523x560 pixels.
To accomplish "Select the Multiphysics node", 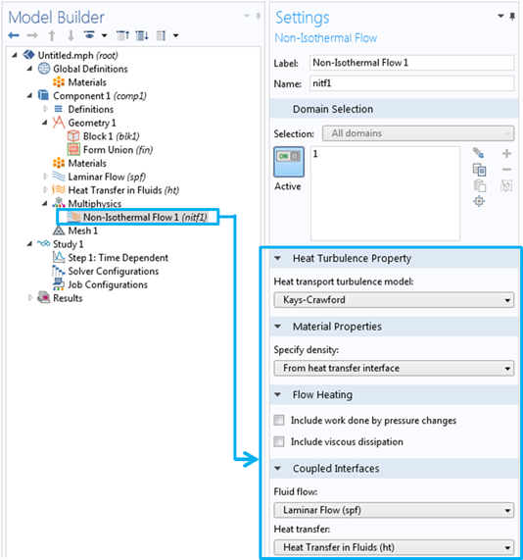I will pos(95,204).
